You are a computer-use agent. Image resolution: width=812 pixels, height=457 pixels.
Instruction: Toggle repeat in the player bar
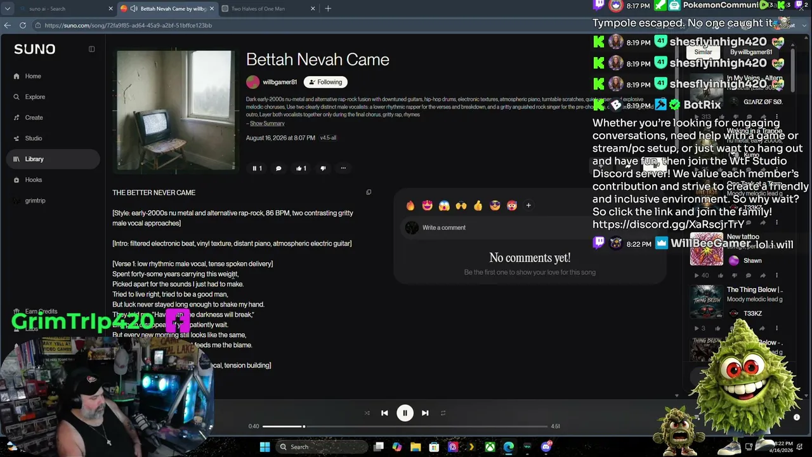[x=443, y=413]
